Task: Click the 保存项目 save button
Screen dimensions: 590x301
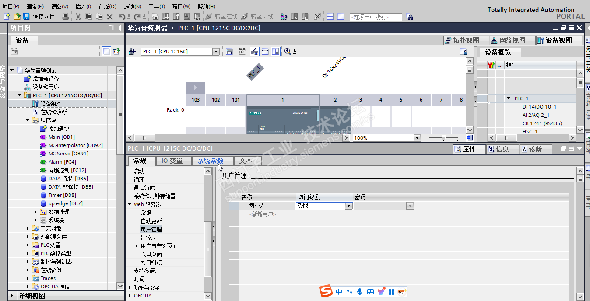Action: (x=39, y=17)
